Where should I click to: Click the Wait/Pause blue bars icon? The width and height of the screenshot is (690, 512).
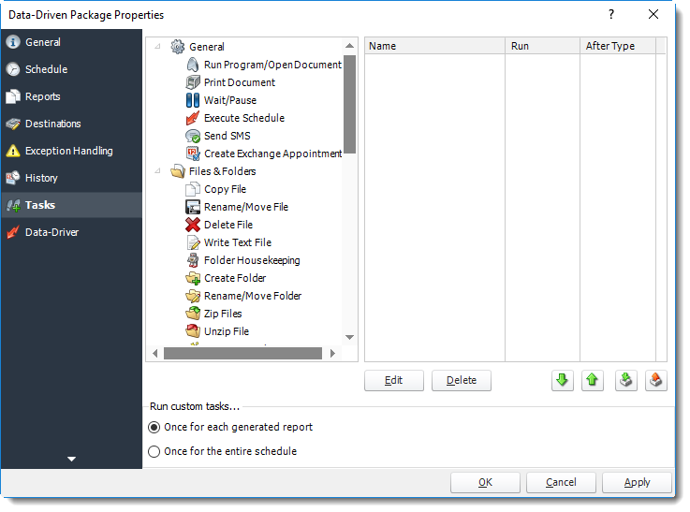coord(192,100)
